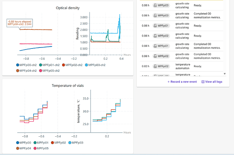Click the tooltip showing MPFpi04-ch2: 2.044
The height and width of the screenshot is (155, 234).
click(x=20, y=23)
